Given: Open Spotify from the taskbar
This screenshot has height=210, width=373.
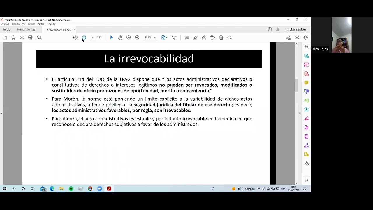Looking at the screenshot, I should [x=71, y=189].
